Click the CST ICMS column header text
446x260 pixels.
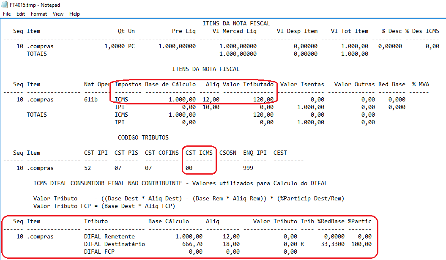[199, 153]
